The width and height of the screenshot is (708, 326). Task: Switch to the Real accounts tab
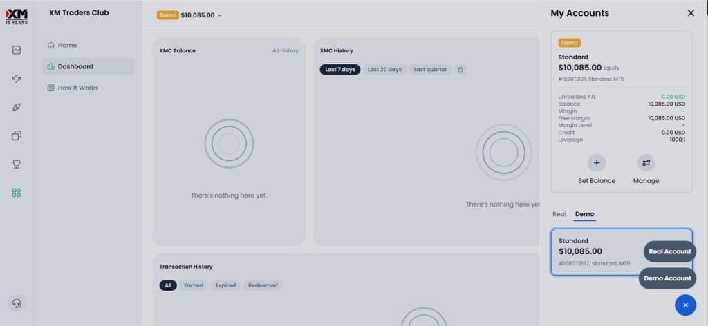559,214
